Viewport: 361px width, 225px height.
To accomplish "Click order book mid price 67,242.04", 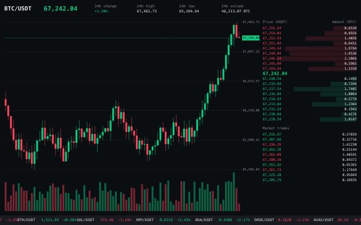I will tap(275, 74).
